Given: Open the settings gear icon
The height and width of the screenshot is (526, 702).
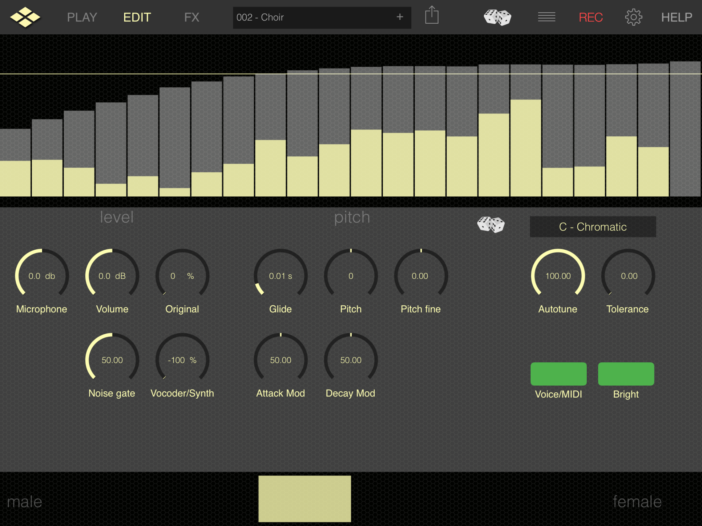Looking at the screenshot, I should (633, 17).
